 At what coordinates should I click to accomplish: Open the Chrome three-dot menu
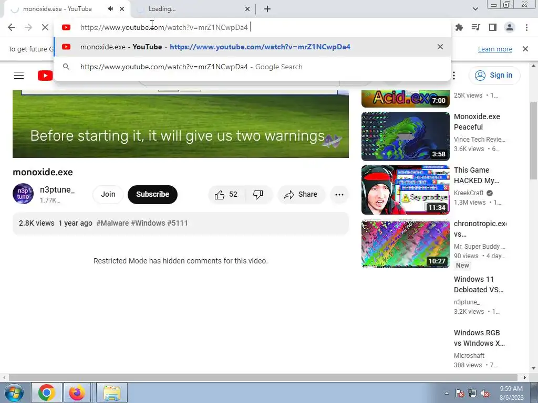click(526, 27)
